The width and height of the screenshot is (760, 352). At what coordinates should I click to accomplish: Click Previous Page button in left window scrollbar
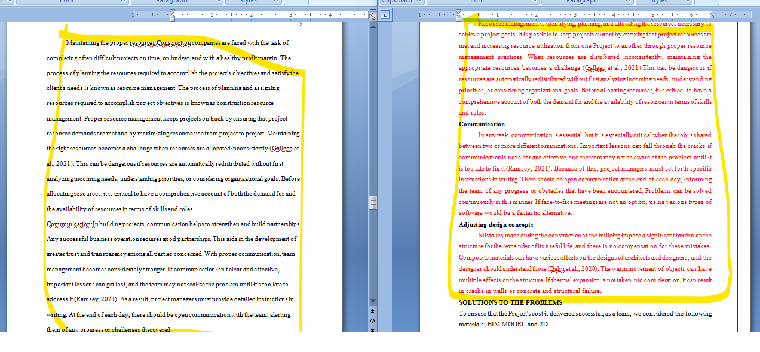click(x=373, y=311)
